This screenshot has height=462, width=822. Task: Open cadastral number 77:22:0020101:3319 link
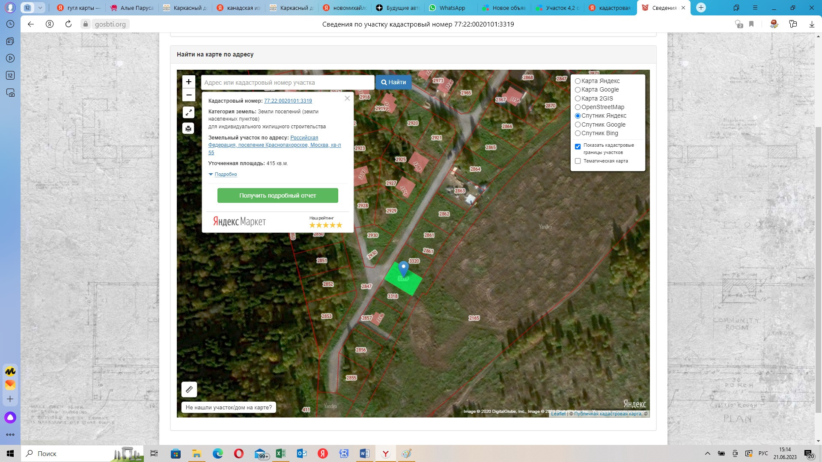tap(288, 101)
